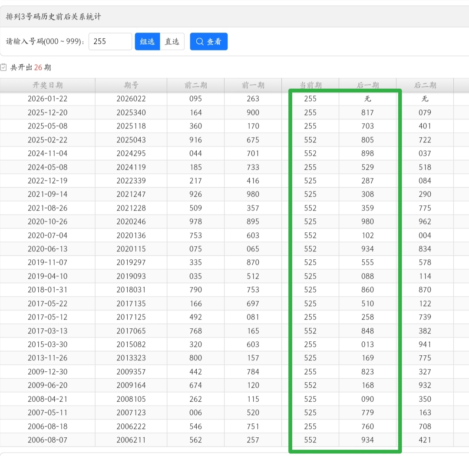Click the date cell 2006-08-07
469x456 pixels.
(x=47, y=440)
